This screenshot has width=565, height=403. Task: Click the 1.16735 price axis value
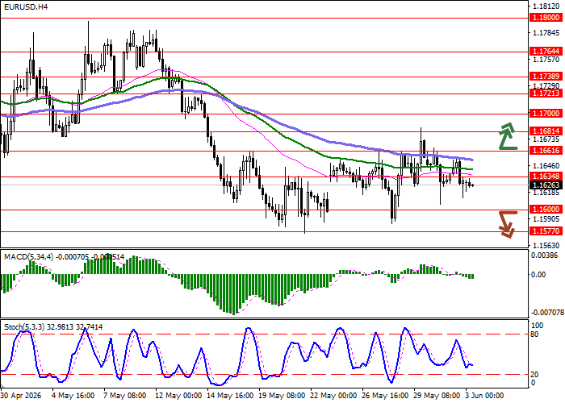pos(546,139)
